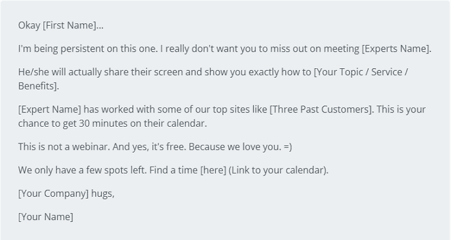Click the word Benefits] on the wrapped line

[37, 86]
